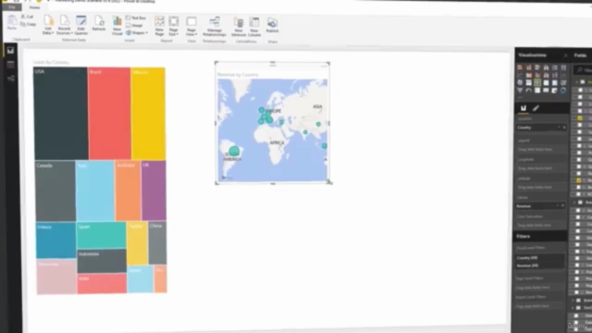Choose the Donut chart visualization type

click(x=563, y=91)
